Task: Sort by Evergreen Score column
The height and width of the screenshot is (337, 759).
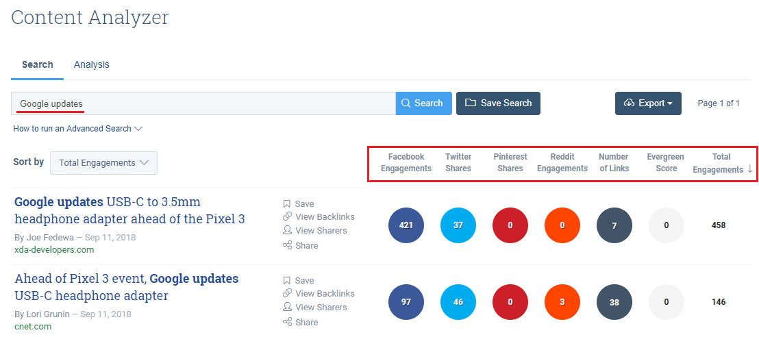Action: point(666,163)
